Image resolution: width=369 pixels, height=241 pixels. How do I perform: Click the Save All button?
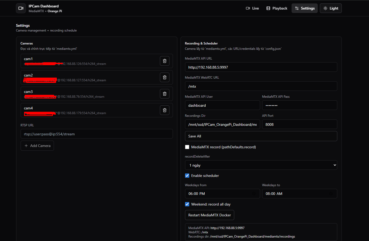261,136
